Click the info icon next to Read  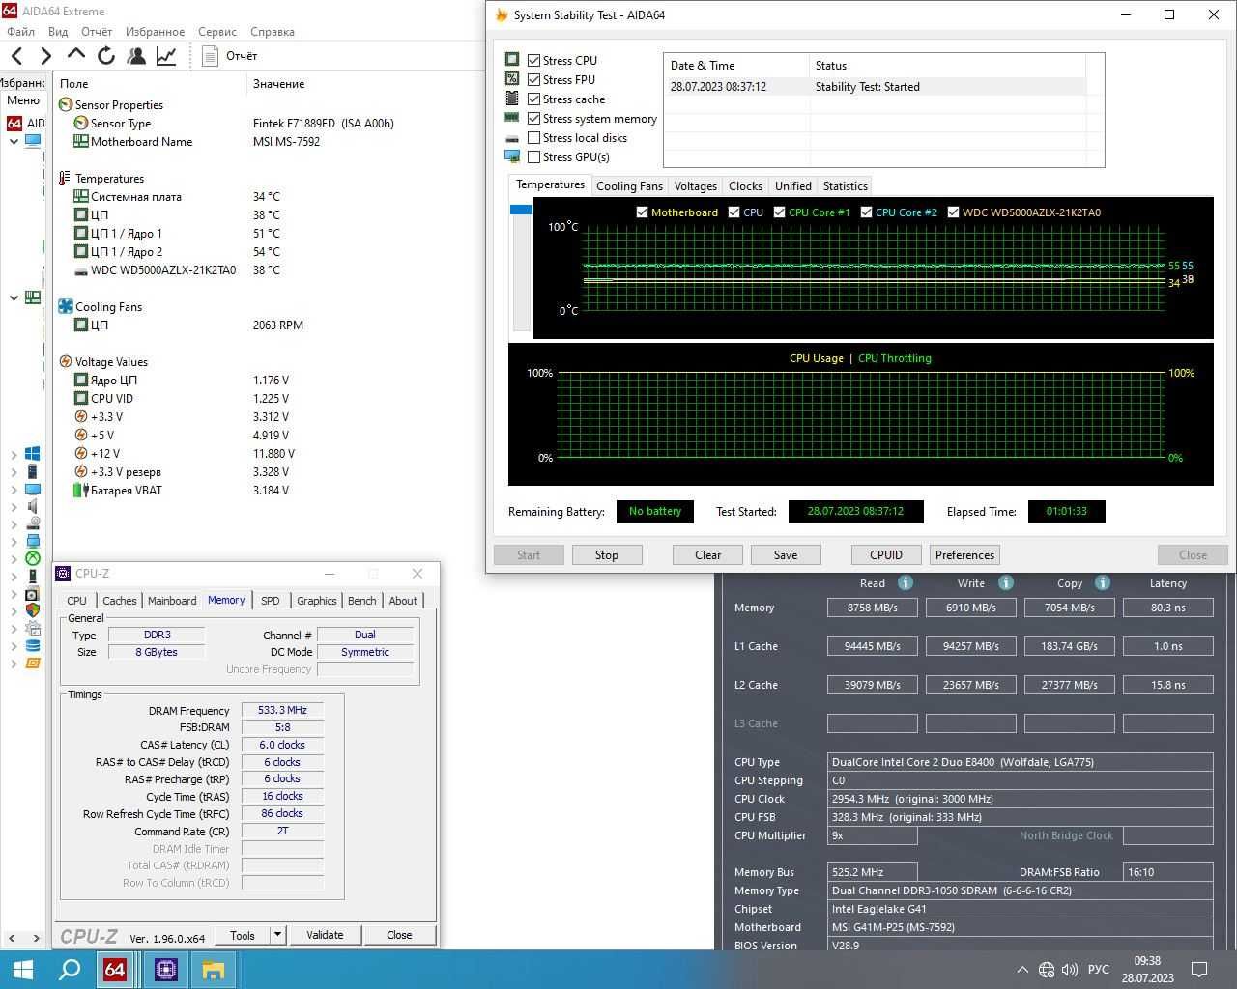(906, 582)
